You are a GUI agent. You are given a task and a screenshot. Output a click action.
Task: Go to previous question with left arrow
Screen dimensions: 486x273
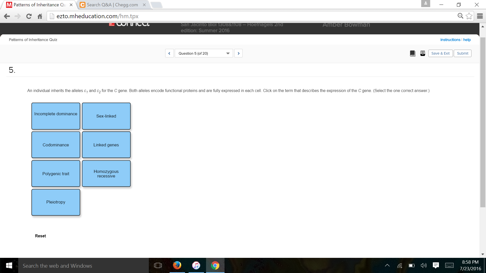(169, 53)
